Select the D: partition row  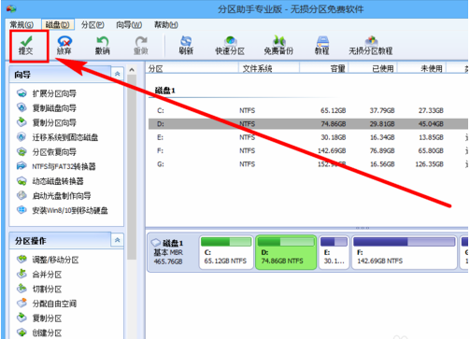(x=307, y=124)
